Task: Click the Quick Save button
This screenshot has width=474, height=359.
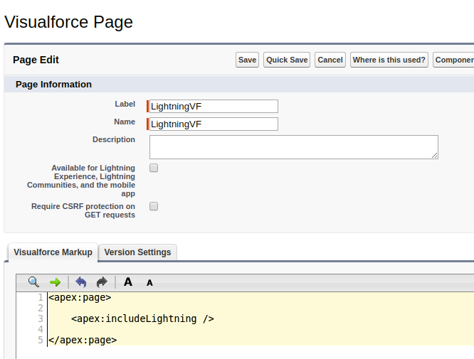Action: click(287, 60)
